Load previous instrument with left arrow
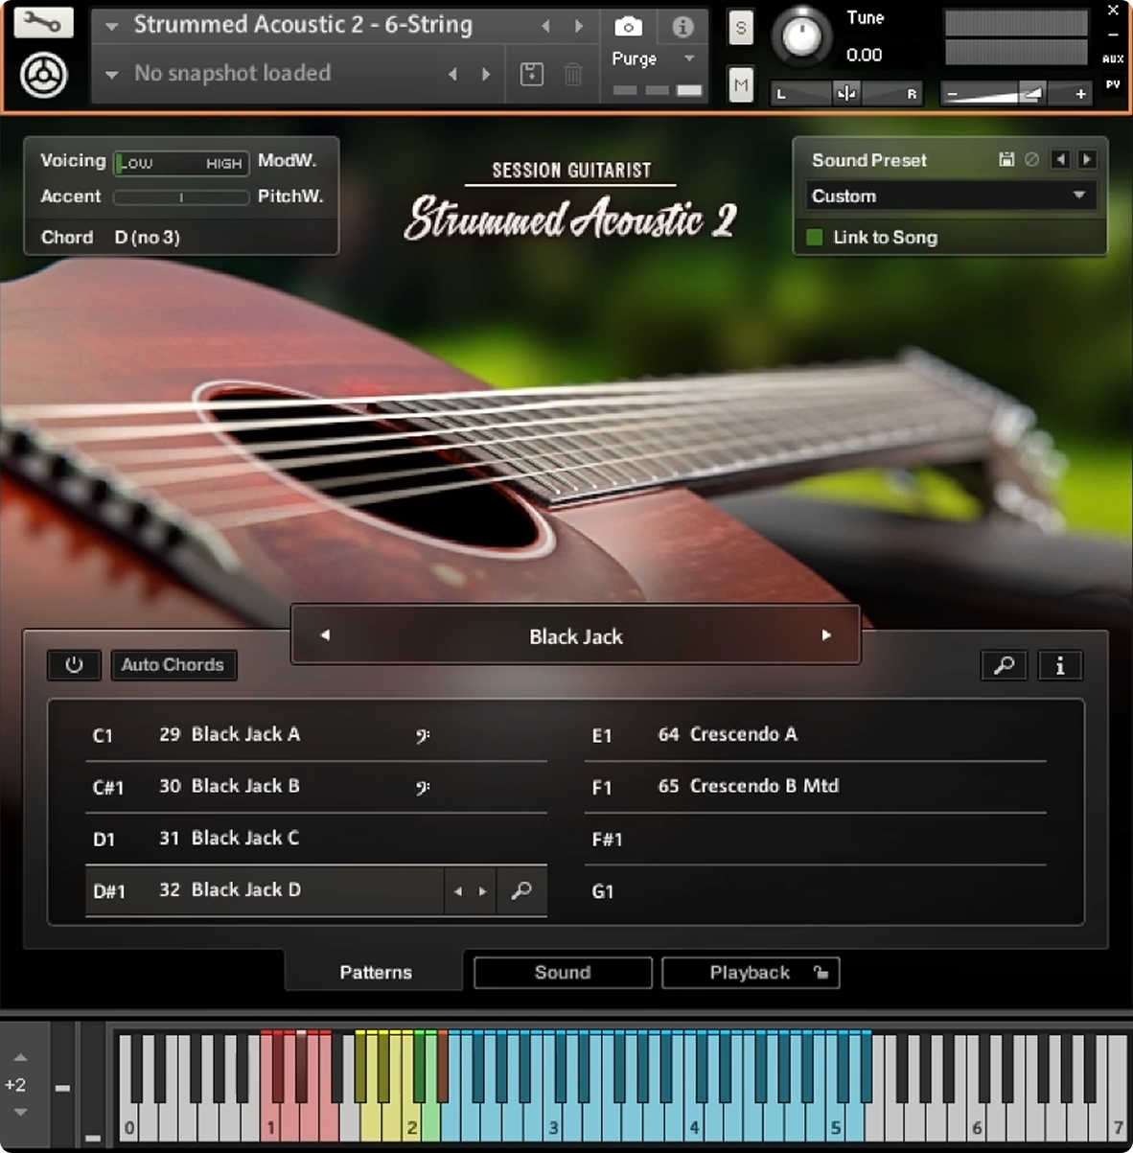The image size is (1133, 1153). point(545,26)
